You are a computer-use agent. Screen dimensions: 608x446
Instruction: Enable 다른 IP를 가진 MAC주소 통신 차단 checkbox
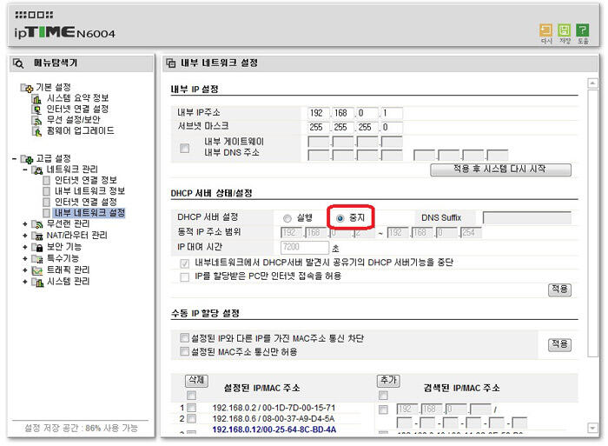(184, 338)
